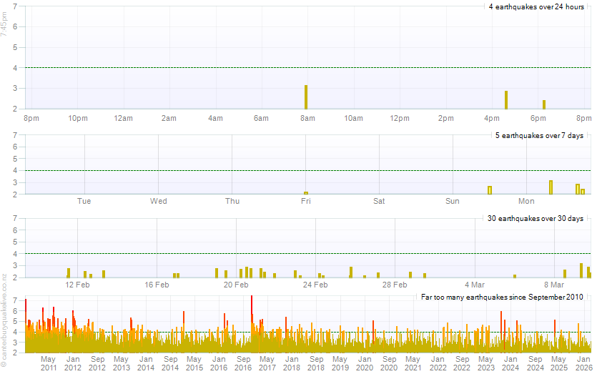Select the earthquake bar after 4pm in 24-hour chart
Viewport: 597px width, 379px height.
[x=506, y=100]
